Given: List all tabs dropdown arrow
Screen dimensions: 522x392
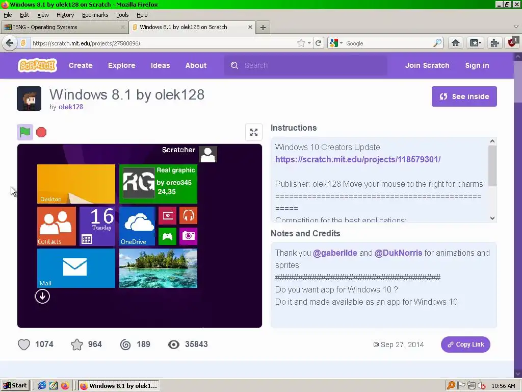Looking at the screenshot, I should (x=516, y=27).
